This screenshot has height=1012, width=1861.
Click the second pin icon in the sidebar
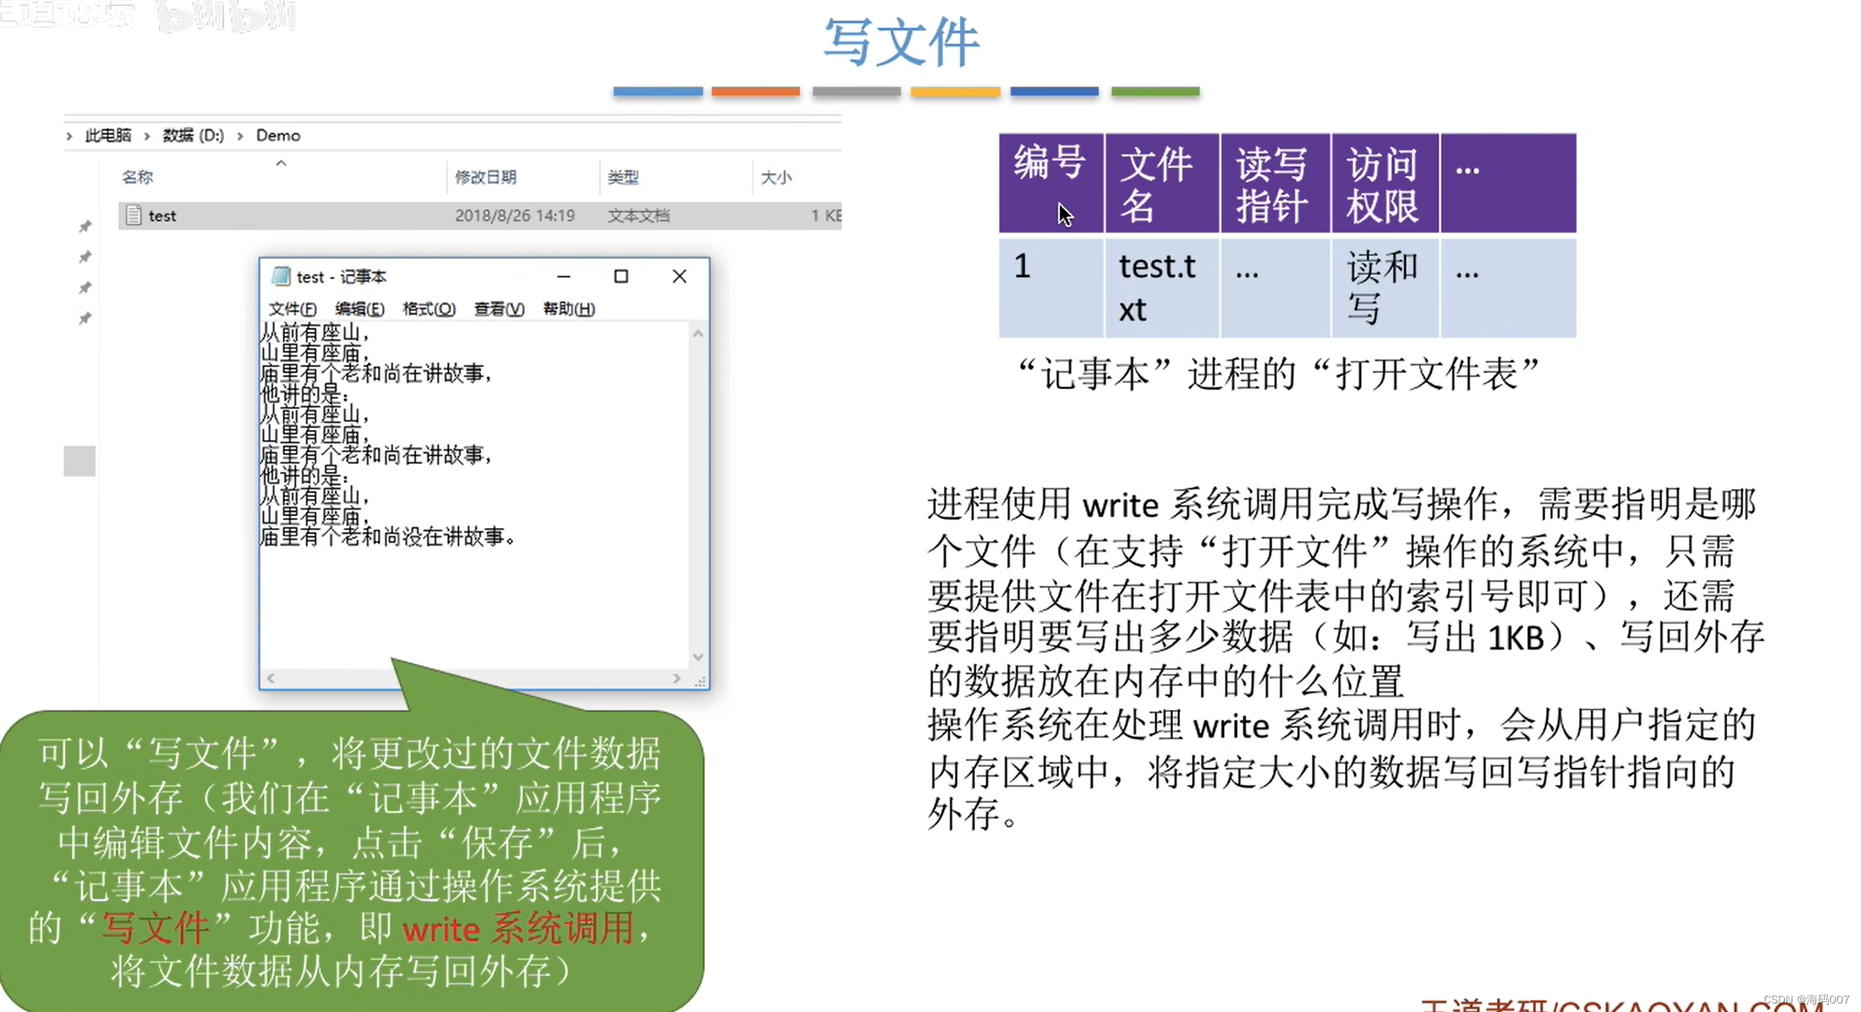85,256
